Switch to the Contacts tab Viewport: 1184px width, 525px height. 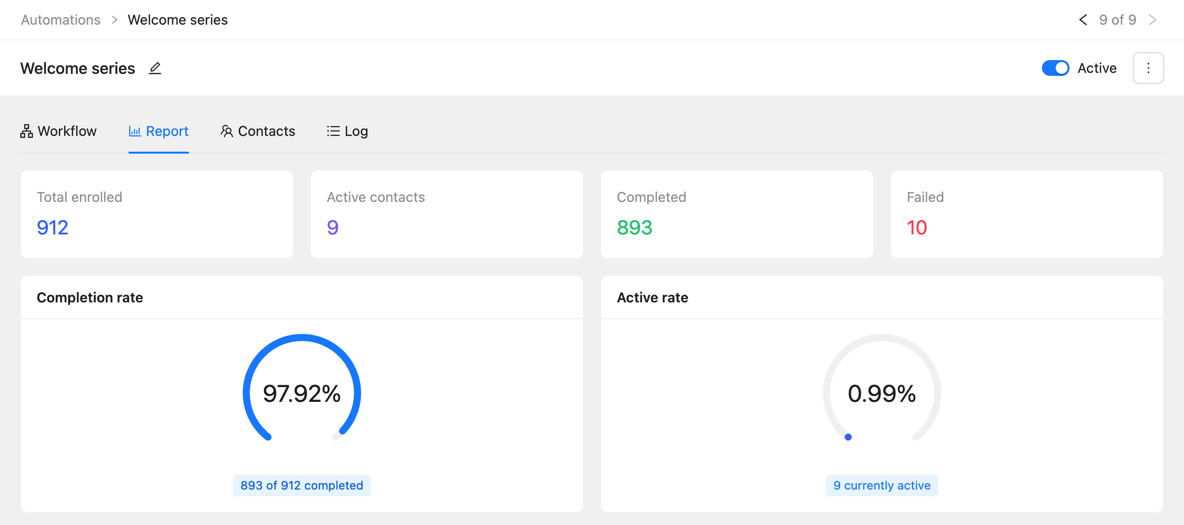click(x=258, y=131)
